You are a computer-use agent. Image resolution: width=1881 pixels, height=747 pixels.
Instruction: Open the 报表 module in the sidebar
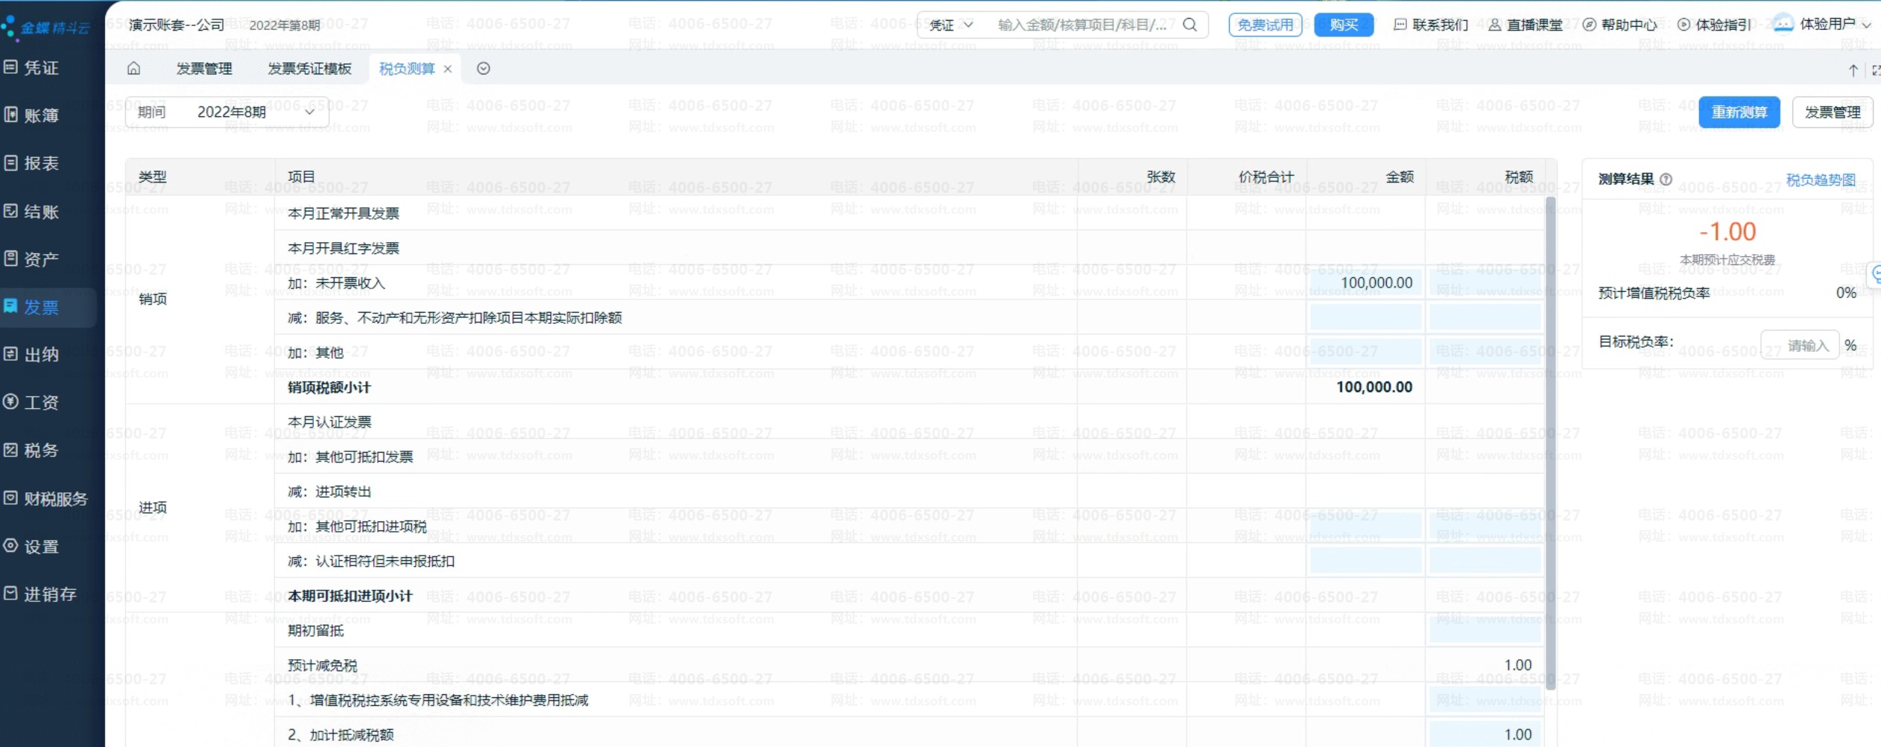31,163
